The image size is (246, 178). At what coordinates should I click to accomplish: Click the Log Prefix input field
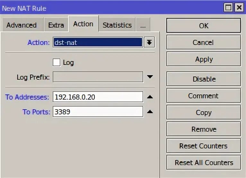coord(98,77)
